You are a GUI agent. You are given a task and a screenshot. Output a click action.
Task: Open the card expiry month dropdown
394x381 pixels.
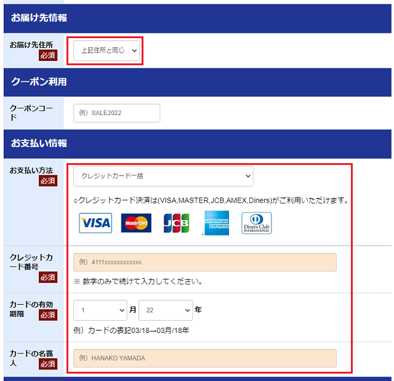(x=100, y=310)
